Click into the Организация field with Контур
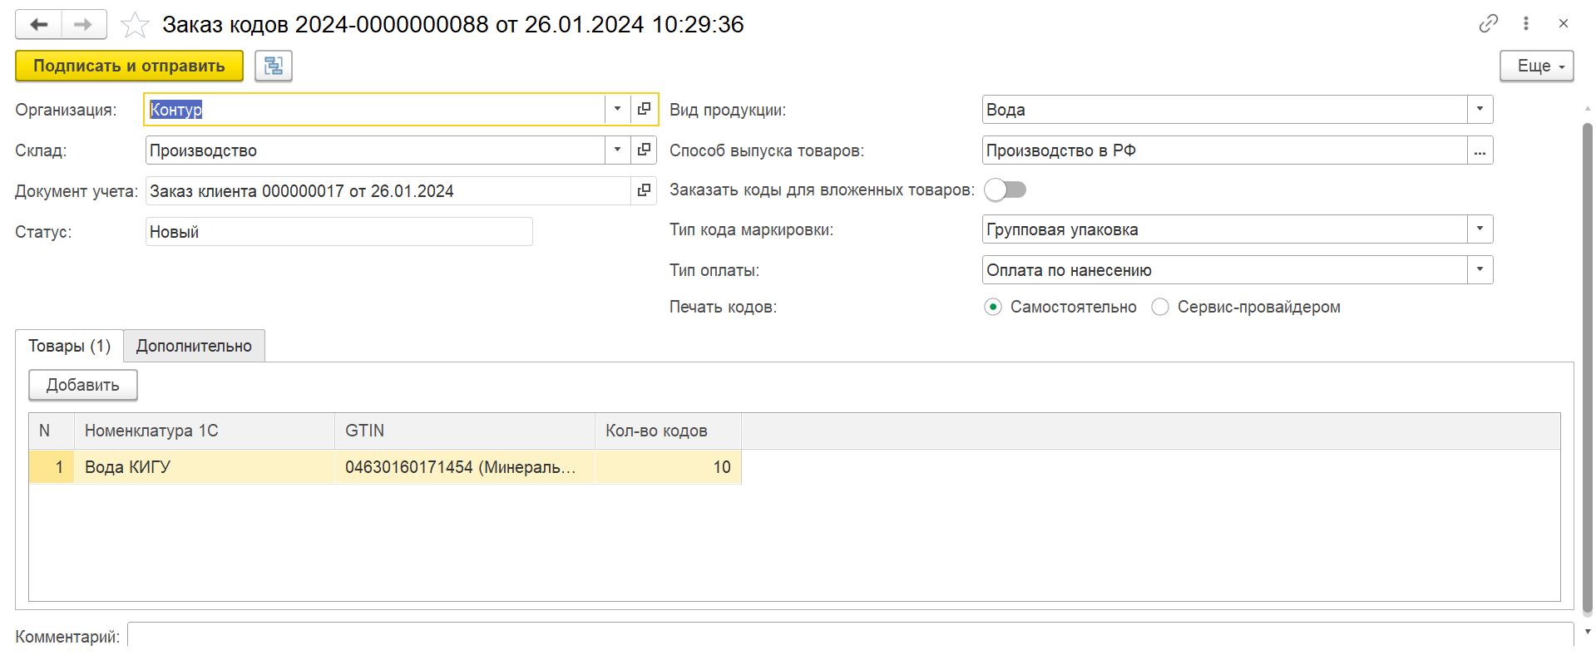Screen dimensions: 1596x655 374,109
